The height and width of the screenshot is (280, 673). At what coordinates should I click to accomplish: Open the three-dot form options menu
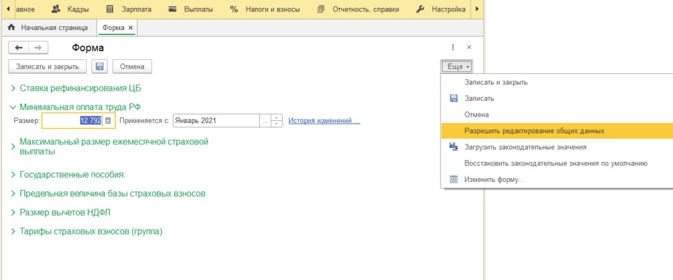pyautogui.click(x=453, y=48)
